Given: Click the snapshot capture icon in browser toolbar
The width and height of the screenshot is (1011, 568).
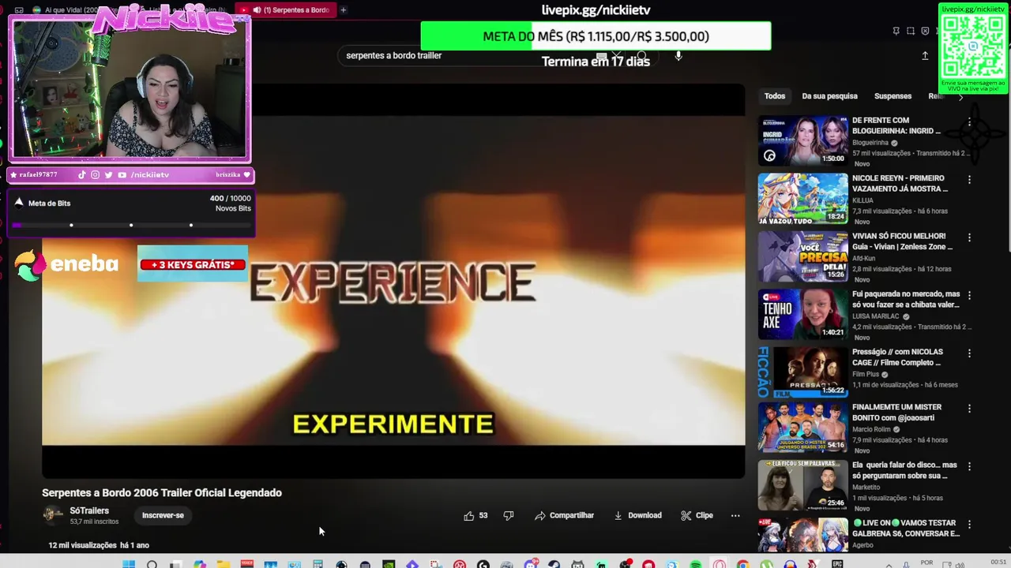Looking at the screenshot, I should click(911, 31).
